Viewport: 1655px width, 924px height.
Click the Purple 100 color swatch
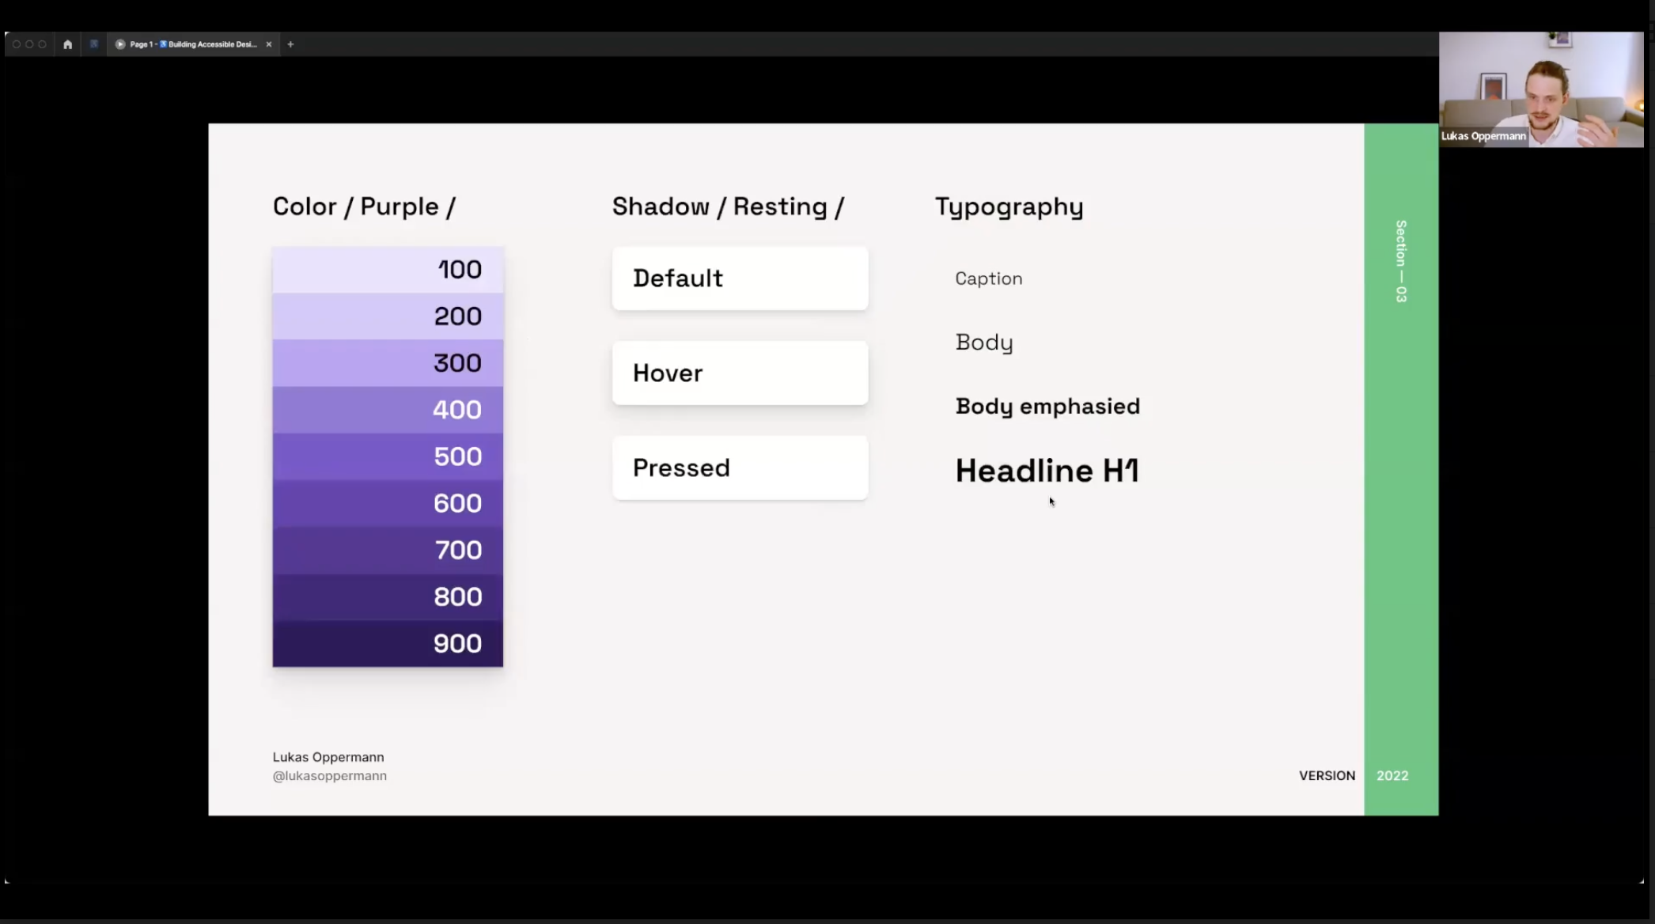[x=388, y=270]
